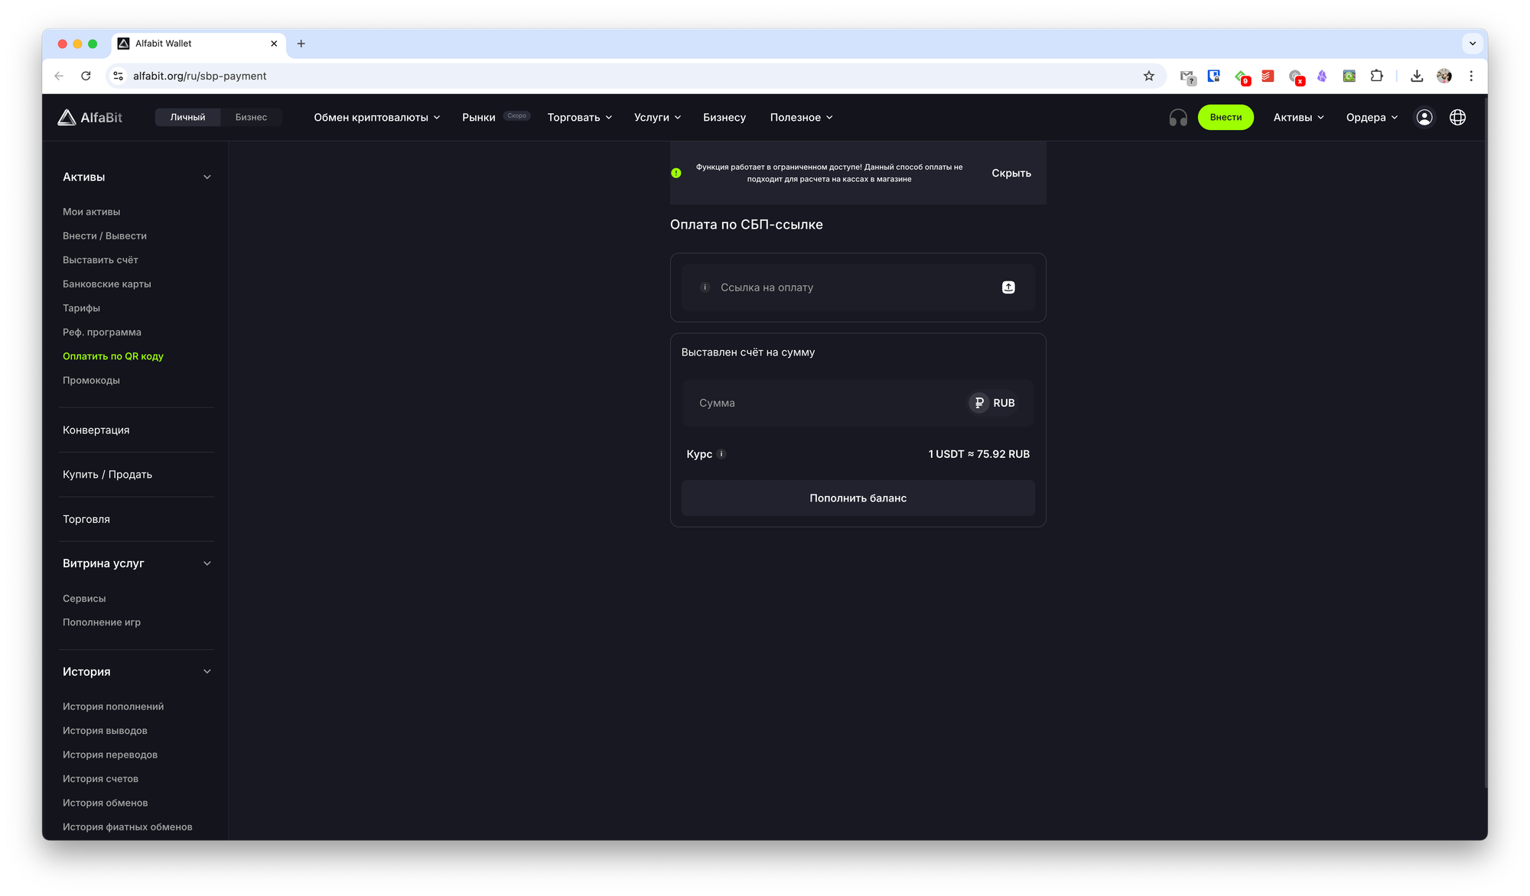The image size is (1530, 896).
Task: Click the info icon next to Курс
Action: click(x=721, y=454)
